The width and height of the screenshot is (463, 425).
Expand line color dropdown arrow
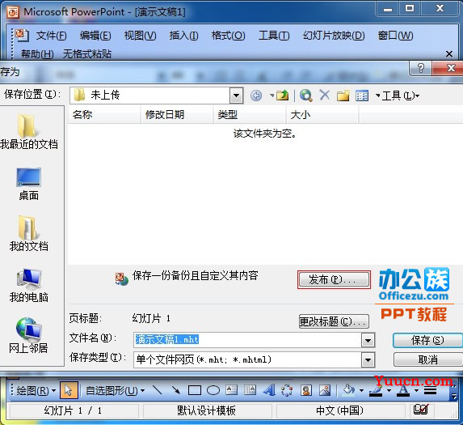[389, 391]
